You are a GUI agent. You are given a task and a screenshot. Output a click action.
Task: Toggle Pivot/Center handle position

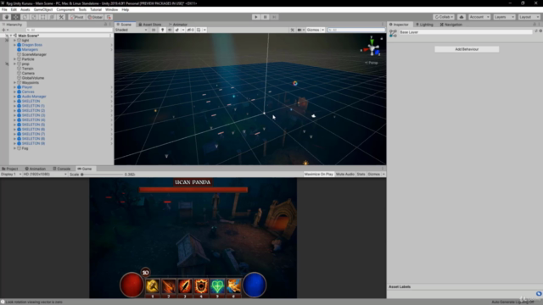(x=77, y=17)
